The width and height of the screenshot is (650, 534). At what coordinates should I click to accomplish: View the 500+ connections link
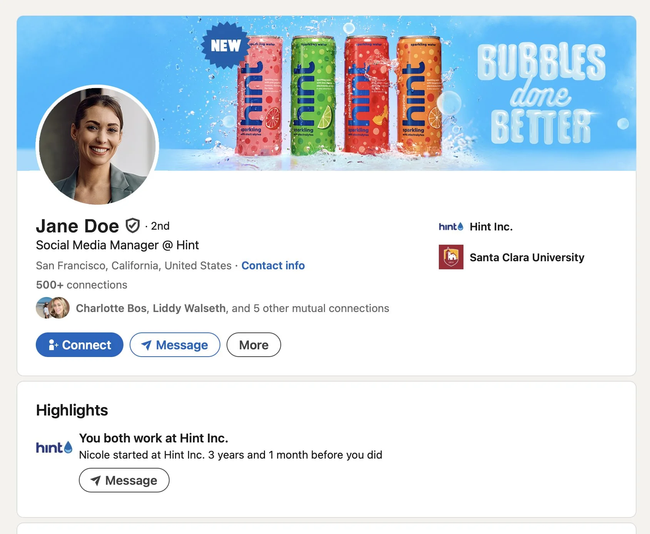click(82, 285)
